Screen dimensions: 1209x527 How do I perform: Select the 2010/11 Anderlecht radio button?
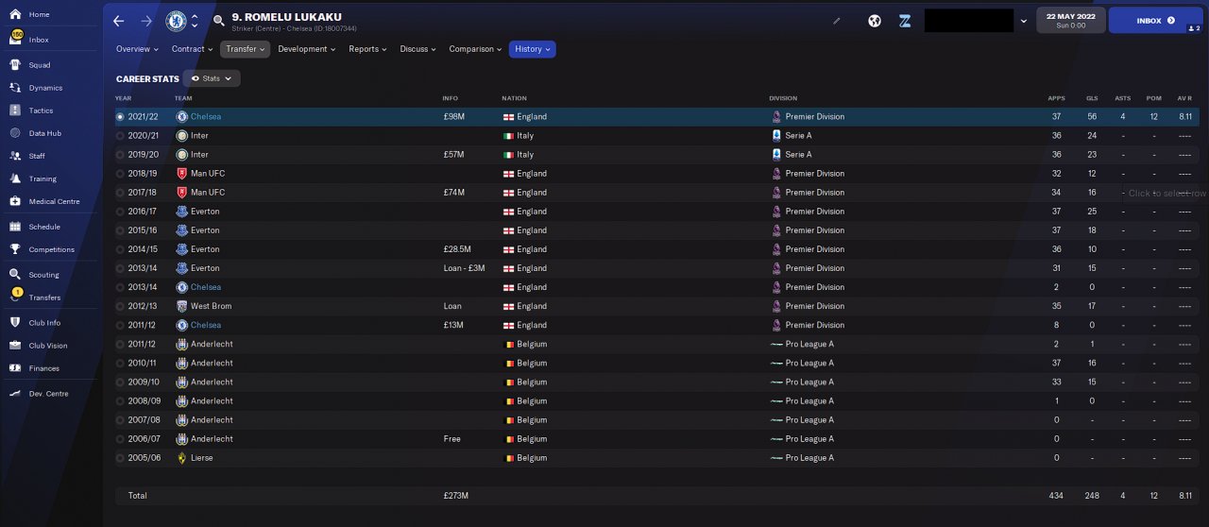pyautogui.click(x=120, y=363)
